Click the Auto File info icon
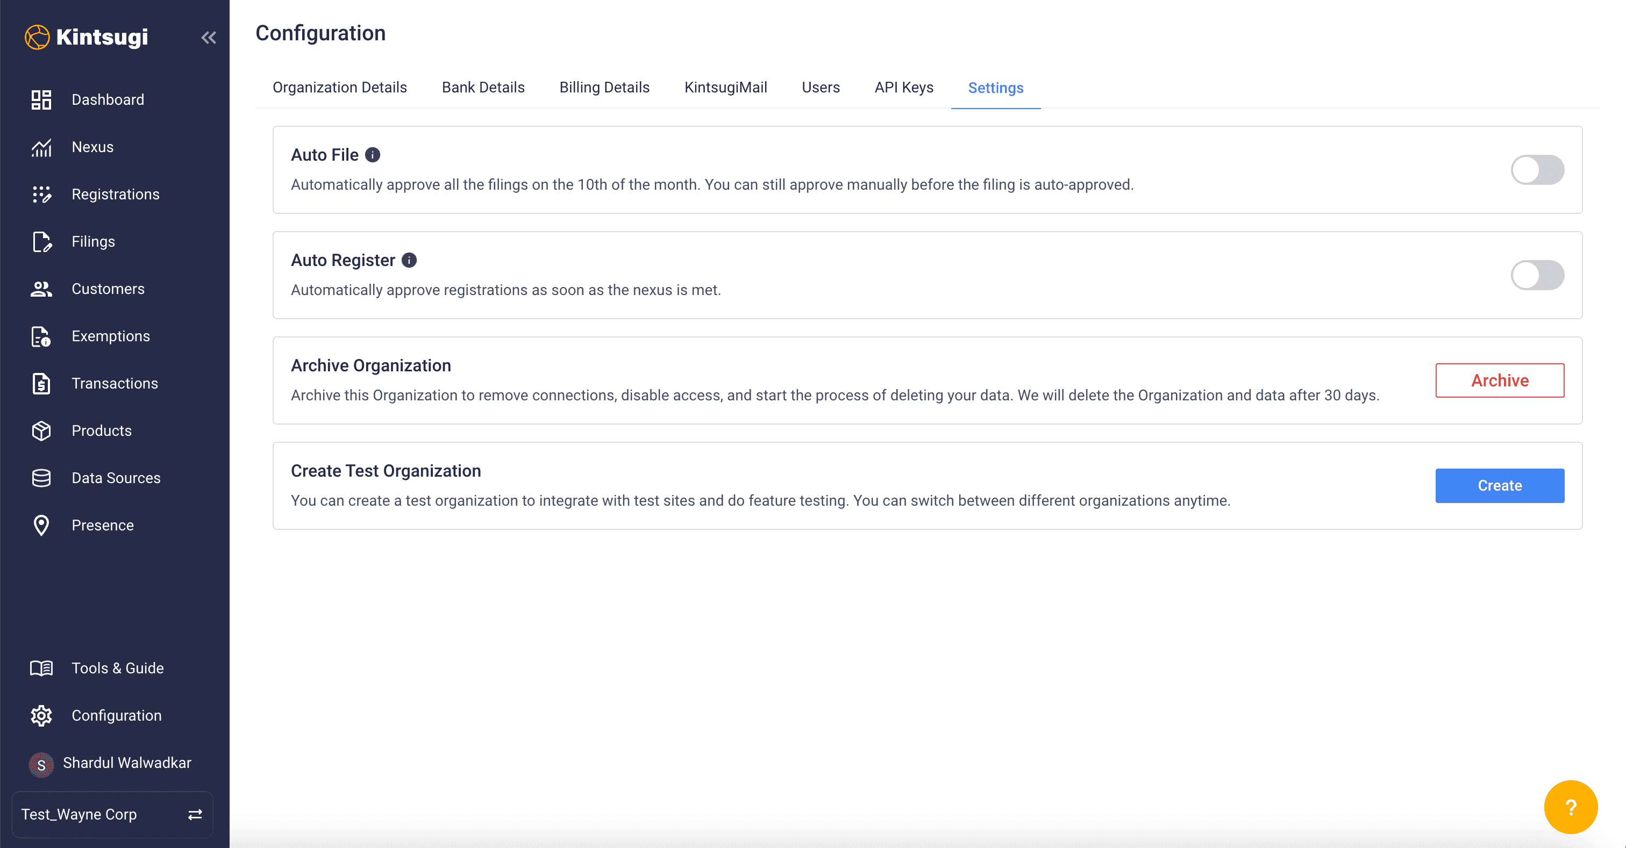The image size is (1626, 848). click(373, 155)
